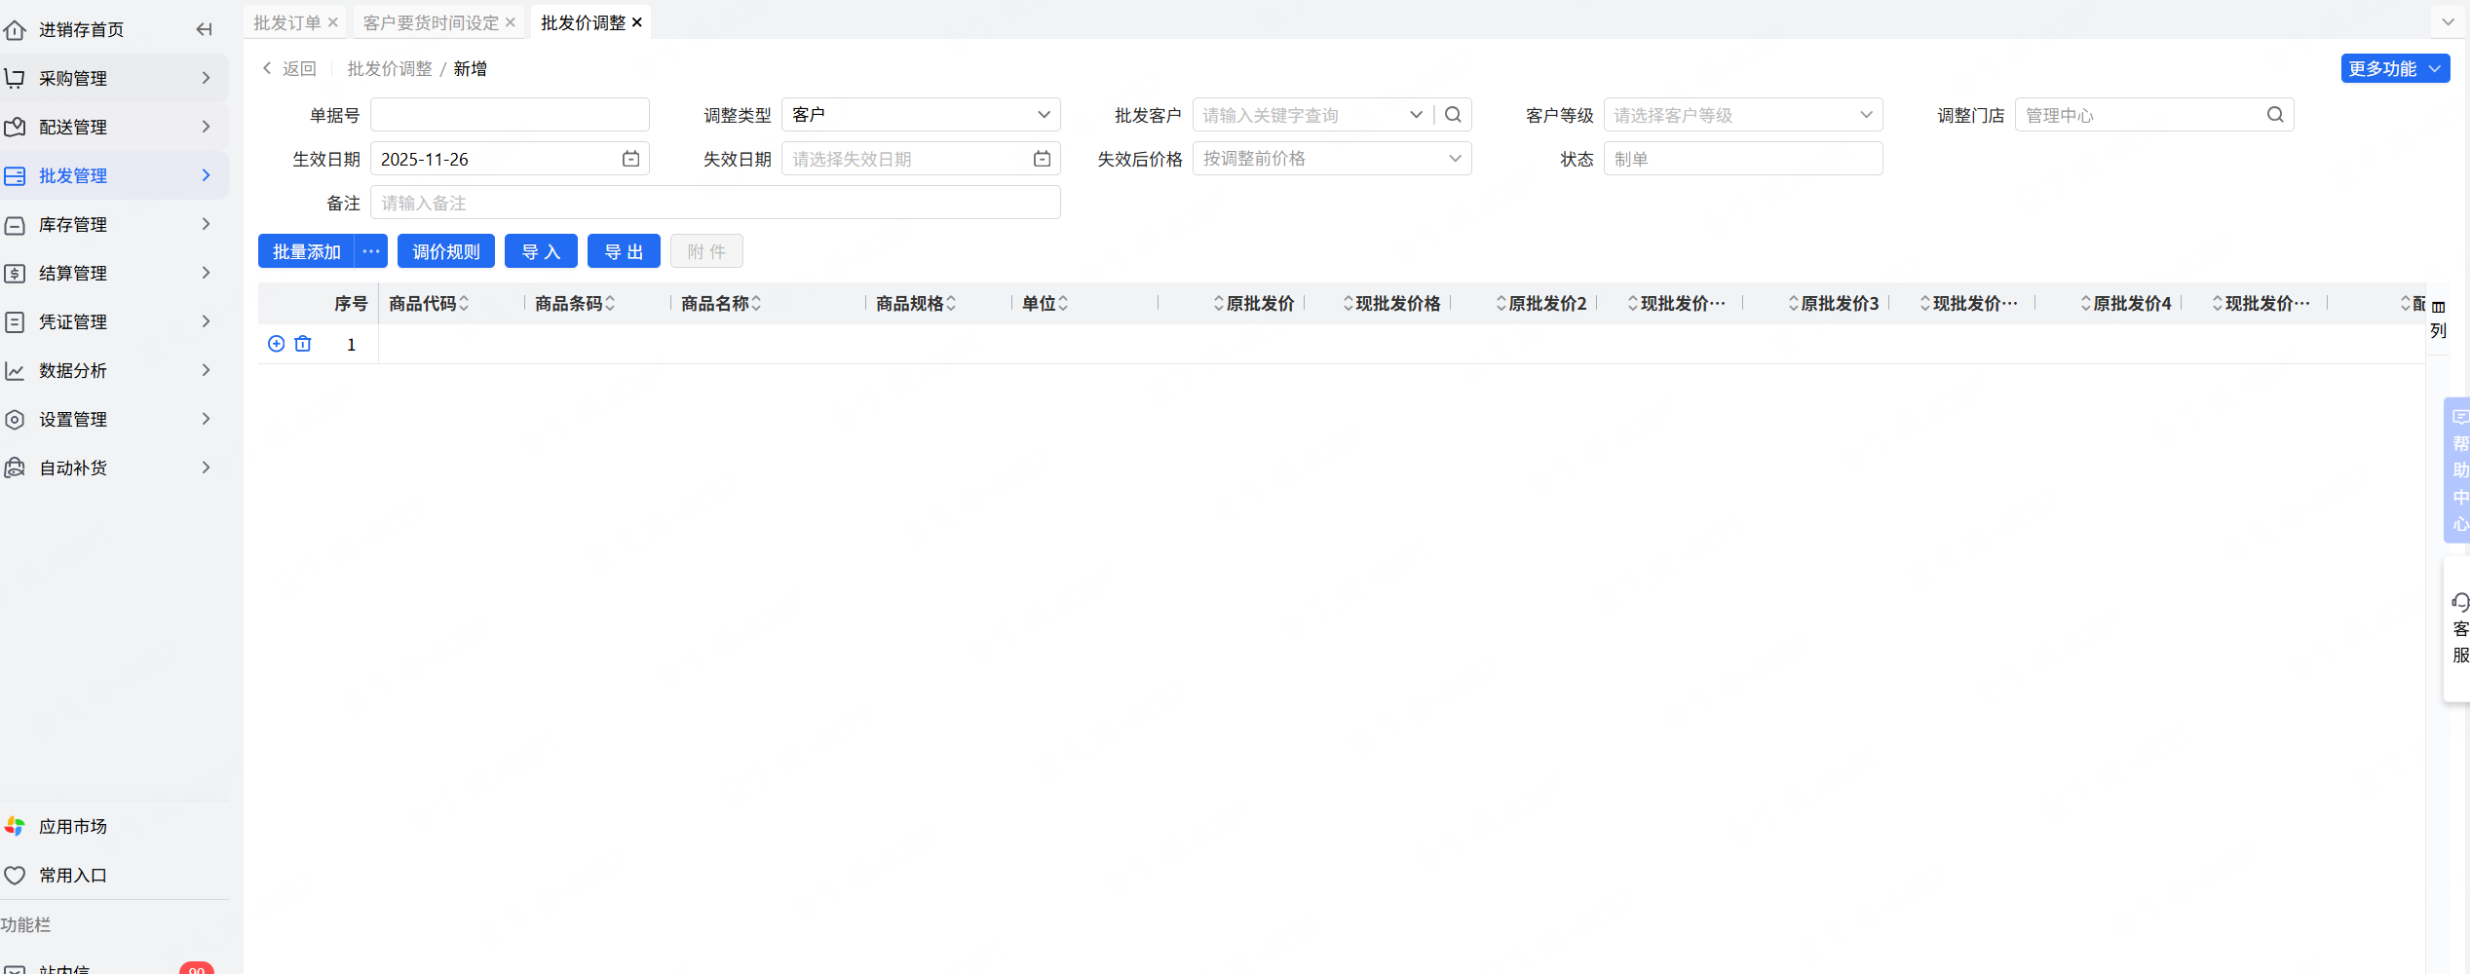Image resolution: width=2470 pixels, height=974 pixels.
Task: Add a row with the plus icon
Action: [277, 344]
